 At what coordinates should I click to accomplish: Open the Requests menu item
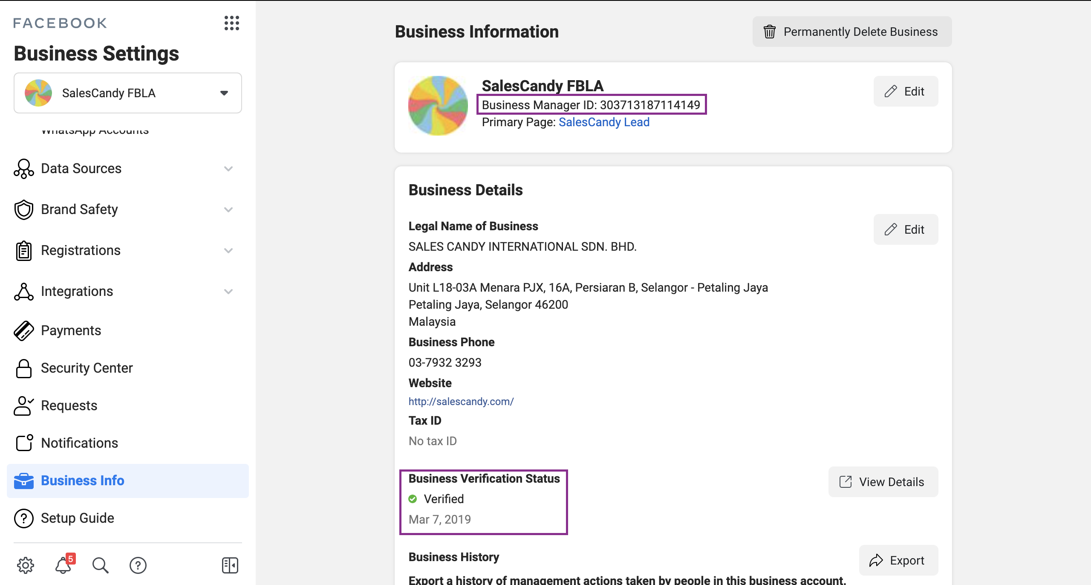coord(69,405)
